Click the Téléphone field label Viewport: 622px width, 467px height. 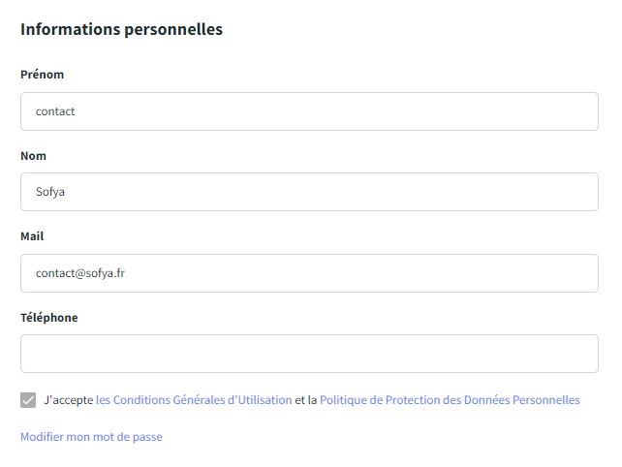tap(49, 318)
